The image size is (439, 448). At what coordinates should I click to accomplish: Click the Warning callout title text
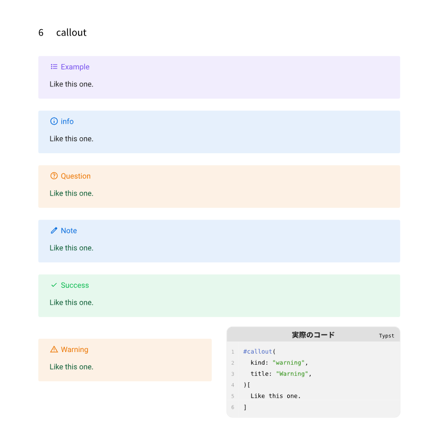click(74, 349)
